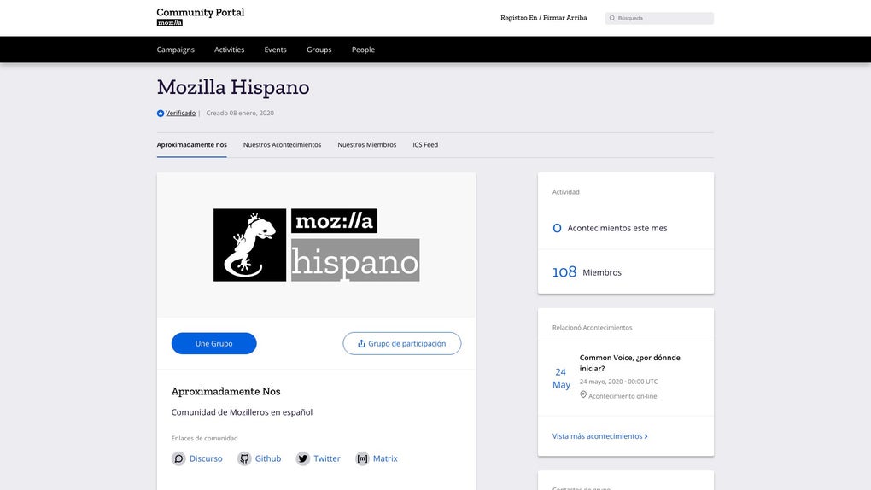Go to Events in the navigation bar
This screenshot has height=490, width=871.
[x=276, y=50]
